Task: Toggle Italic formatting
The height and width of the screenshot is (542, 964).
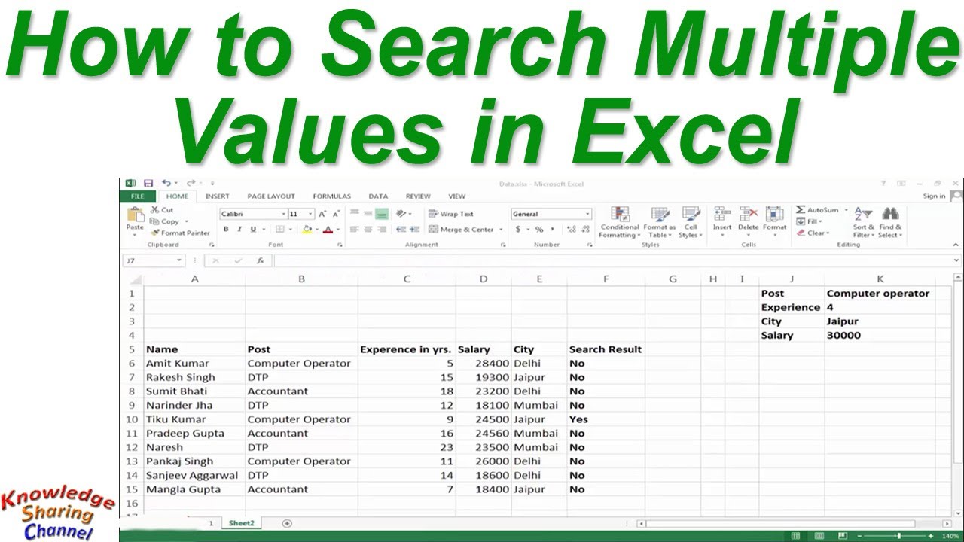Action: point(239,230)
